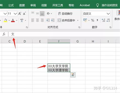120x93 pixels.
Task: Click the Decrease Font Size icon
Action: 25,13
